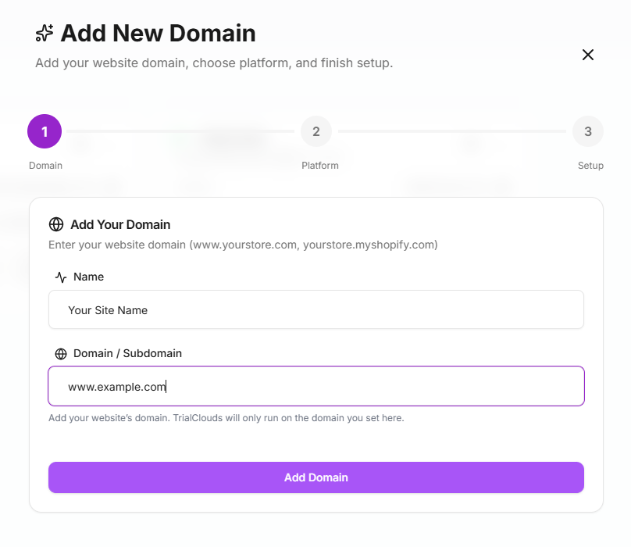Click the sparkle icon beside Add New Domain
Viewport: 631px width, 547px height.
(45, 33)
